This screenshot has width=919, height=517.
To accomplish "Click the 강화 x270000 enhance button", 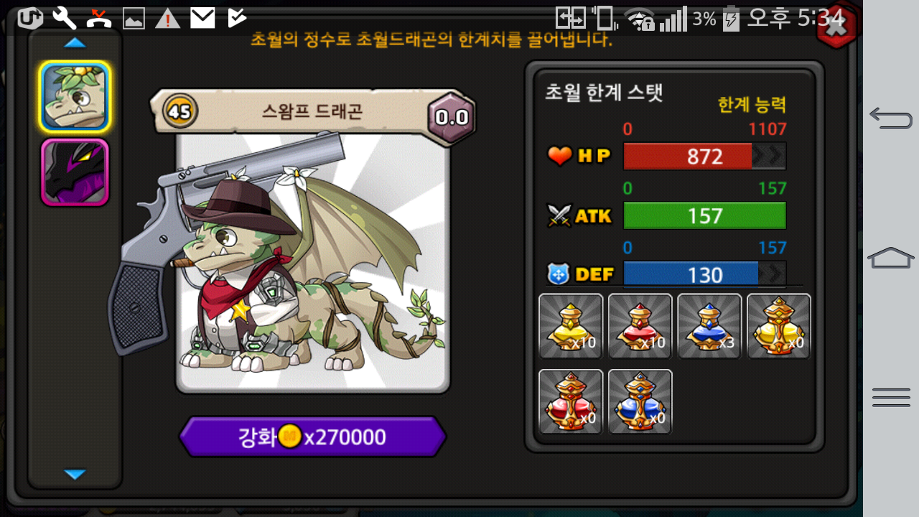I will click(x=312, y=437).
